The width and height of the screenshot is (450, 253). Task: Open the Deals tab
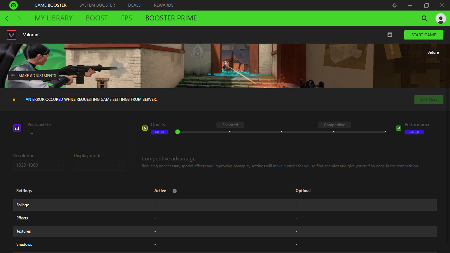134,5
